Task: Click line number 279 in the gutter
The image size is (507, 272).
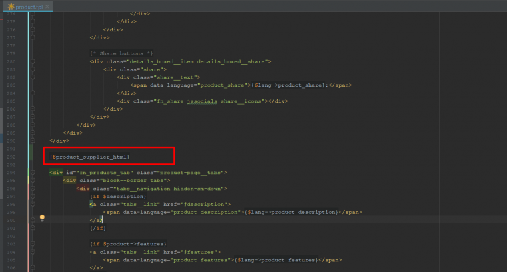Action: (x=11, y=53)
